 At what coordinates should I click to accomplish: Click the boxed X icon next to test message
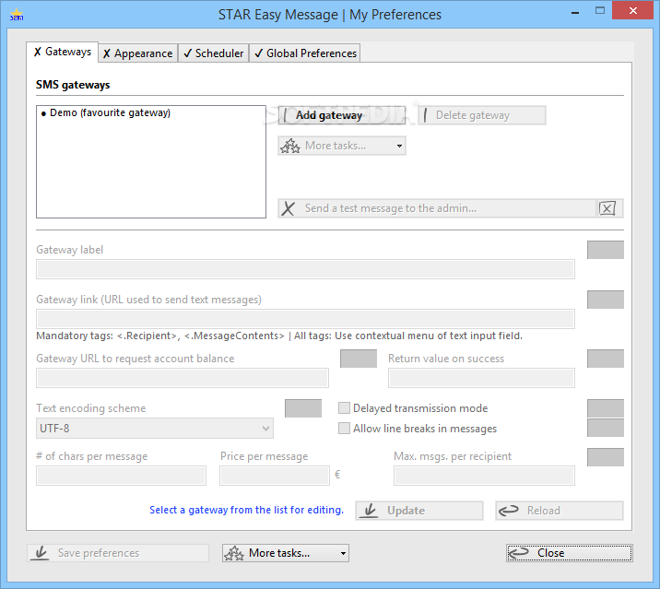point(607,208)
